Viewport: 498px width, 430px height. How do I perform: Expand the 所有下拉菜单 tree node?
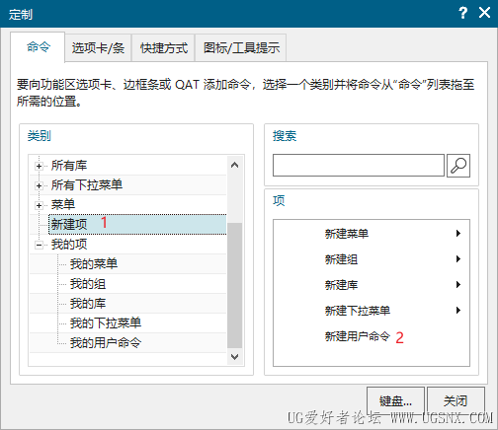(x=39, y=185)
